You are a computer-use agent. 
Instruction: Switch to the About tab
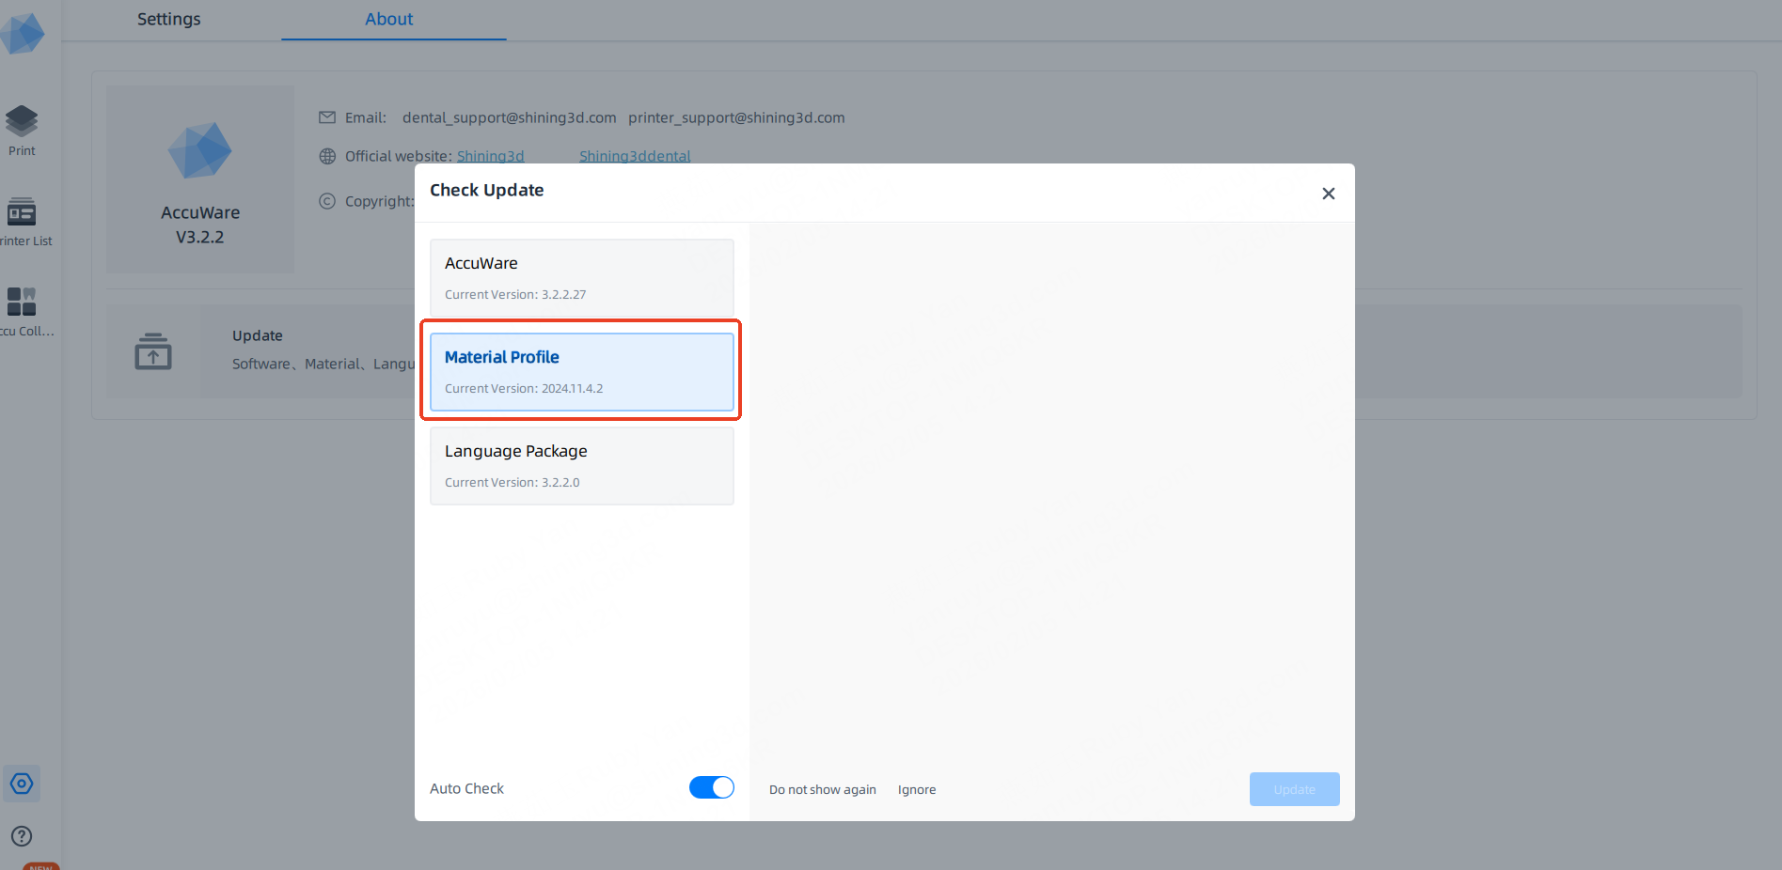(x=389, y=19)
